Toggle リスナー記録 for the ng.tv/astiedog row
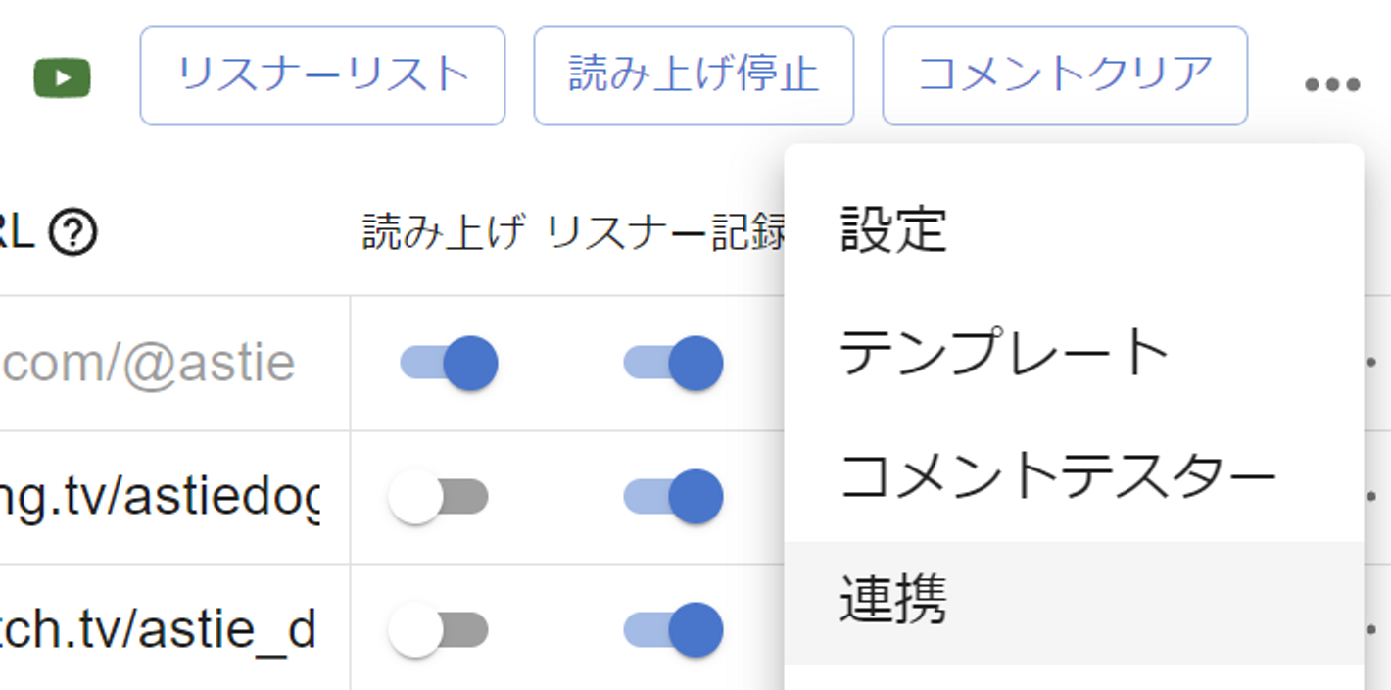Image resolution: width=1391 pixels, height=690 pixels. (x=674, y=496)
